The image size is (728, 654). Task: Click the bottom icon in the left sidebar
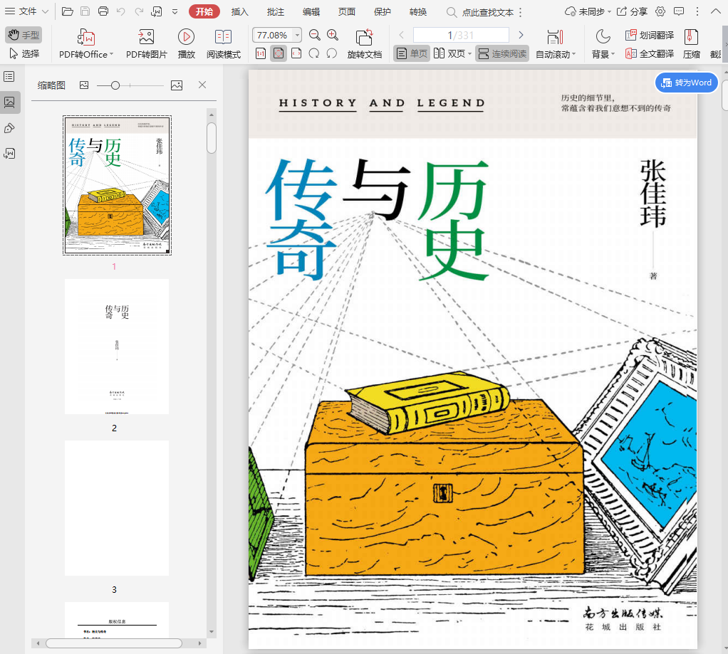(9, 154)
